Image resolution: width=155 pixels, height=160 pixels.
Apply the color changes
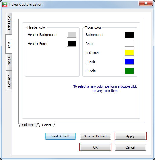pos(131,136)
